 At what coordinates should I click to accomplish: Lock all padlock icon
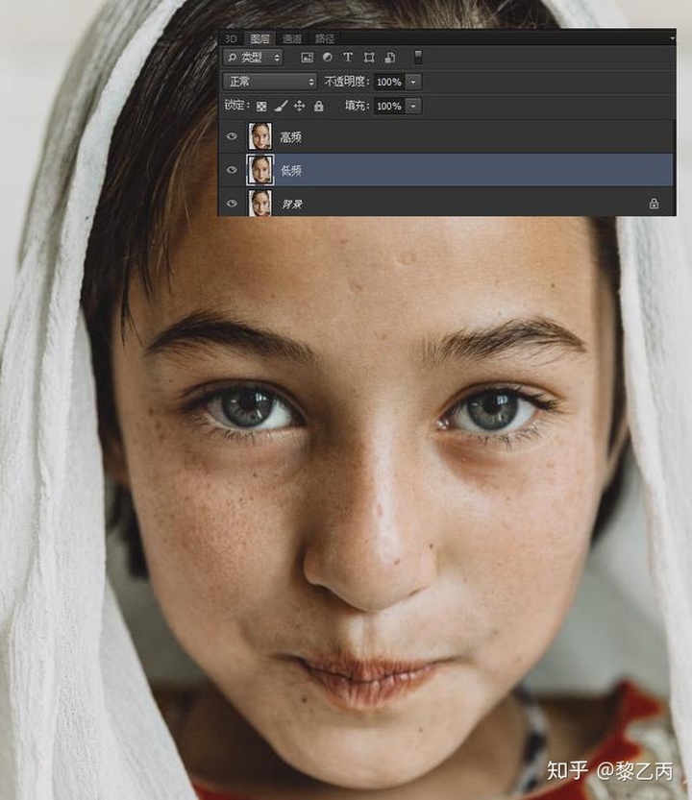319,106
